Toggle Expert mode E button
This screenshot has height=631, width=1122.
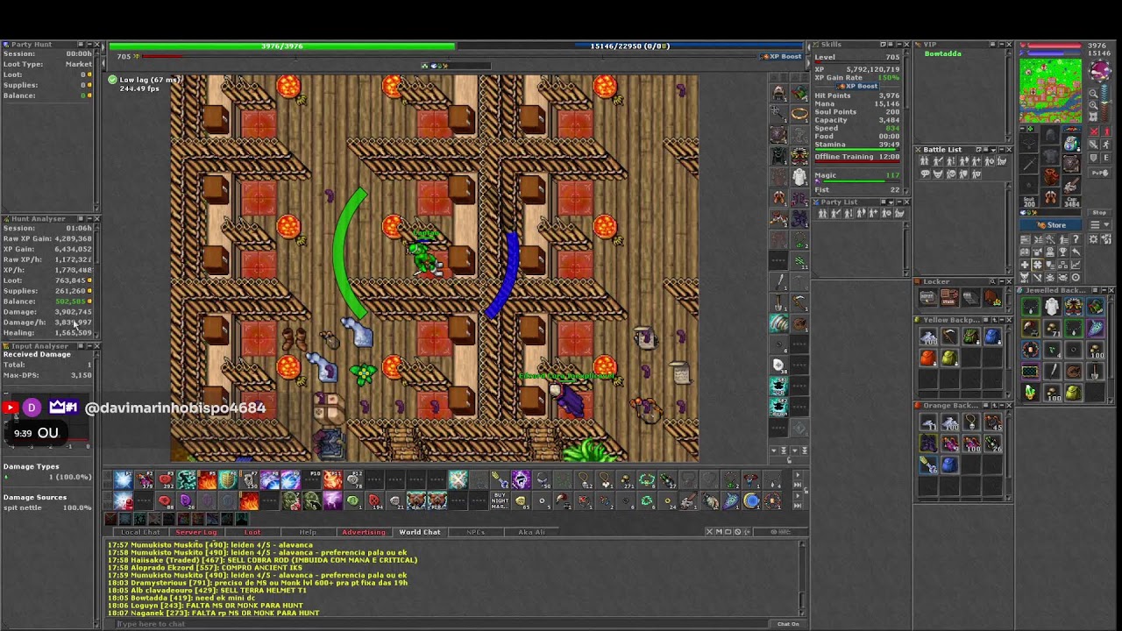coord(1106,157)
